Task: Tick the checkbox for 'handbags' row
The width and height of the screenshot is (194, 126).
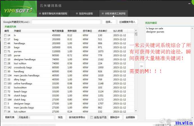Action: click(x=5, y=44)
